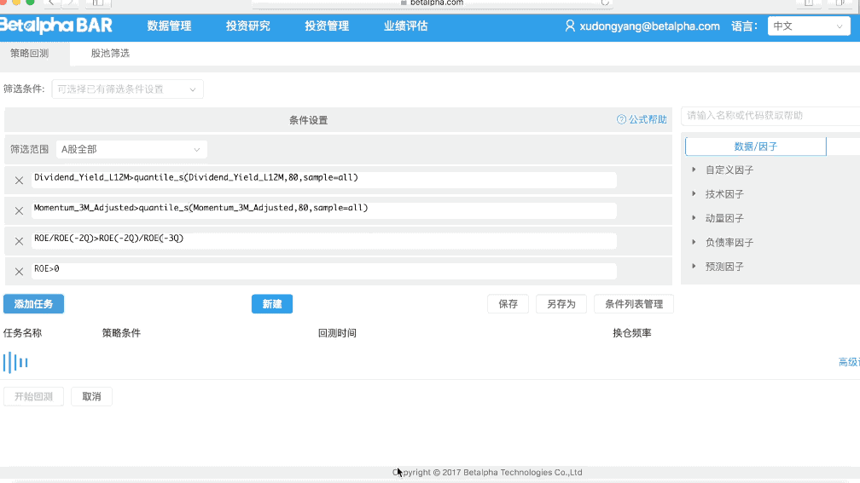The image size is (860, 483).
Task: Click the 条件设置 header text
Action: (x=308, y=120)
